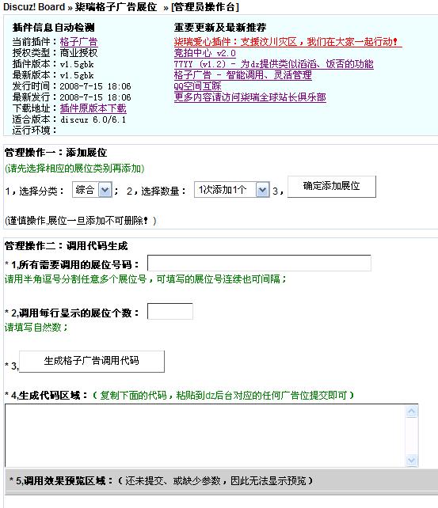Open 格子广告 - 智能调用、灵活管理 link
438x508 pixels.
point(243,75)
